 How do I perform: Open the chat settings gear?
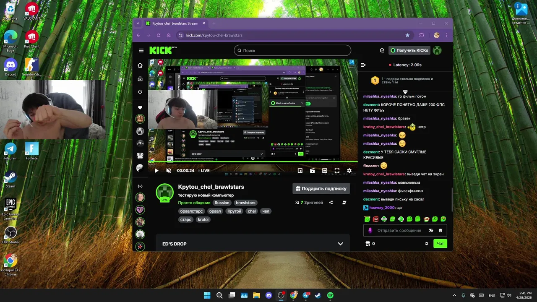point(427,244)
